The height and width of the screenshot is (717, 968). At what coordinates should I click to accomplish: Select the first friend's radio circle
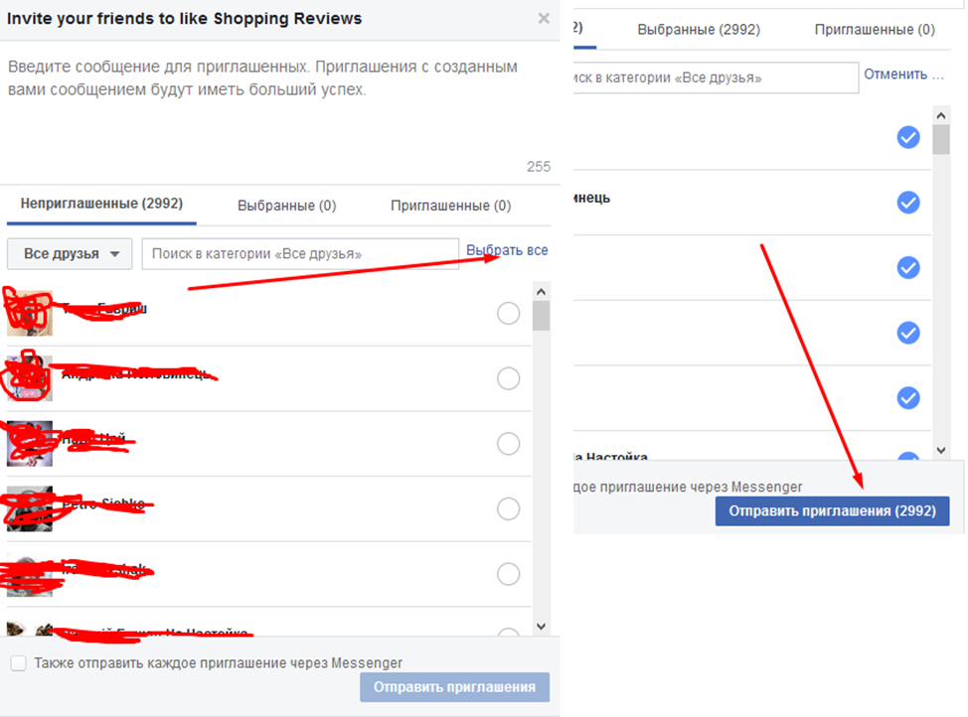[508, 314]
